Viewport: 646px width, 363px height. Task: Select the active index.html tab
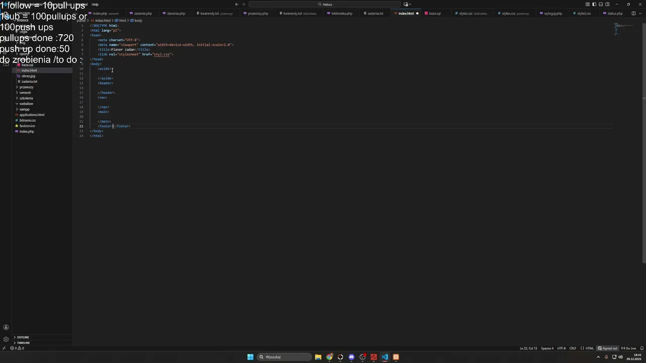click(406, 14)
